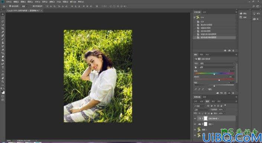262x143 pixels.
Task: Toggle the Auto-Select checkbox in options bar
Action: tap(10, 6)
